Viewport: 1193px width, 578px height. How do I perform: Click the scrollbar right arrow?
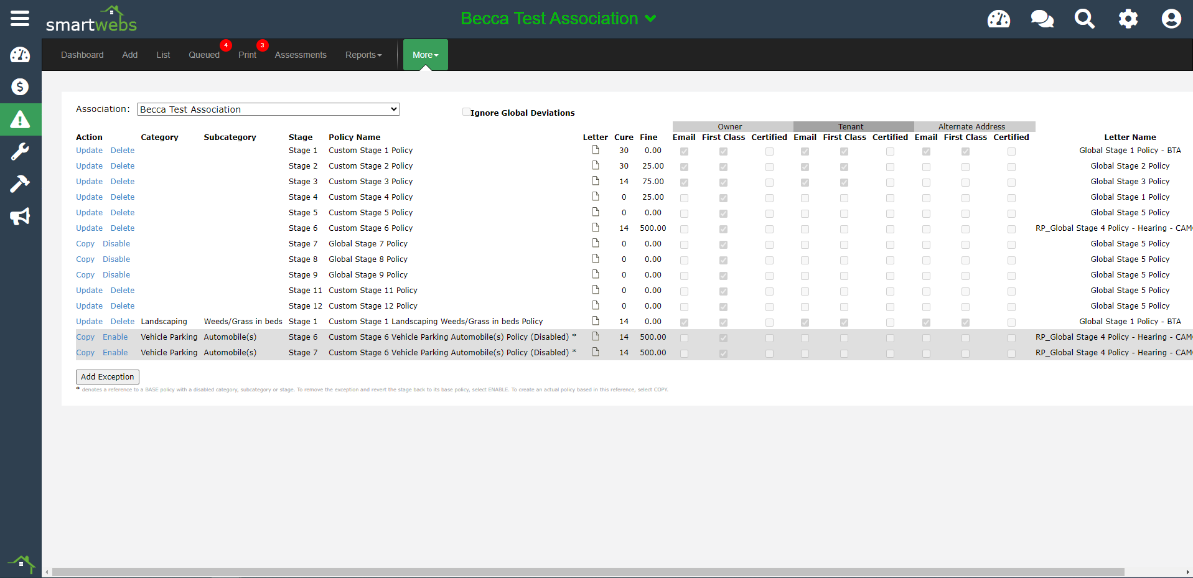[x=1188, y=572]
